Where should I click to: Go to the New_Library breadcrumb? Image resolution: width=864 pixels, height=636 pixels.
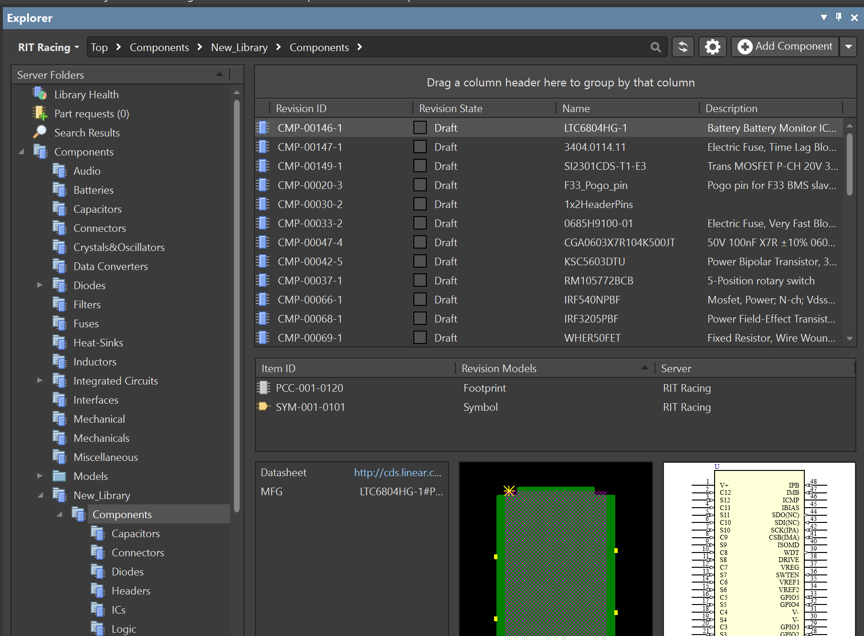(239, 47)
